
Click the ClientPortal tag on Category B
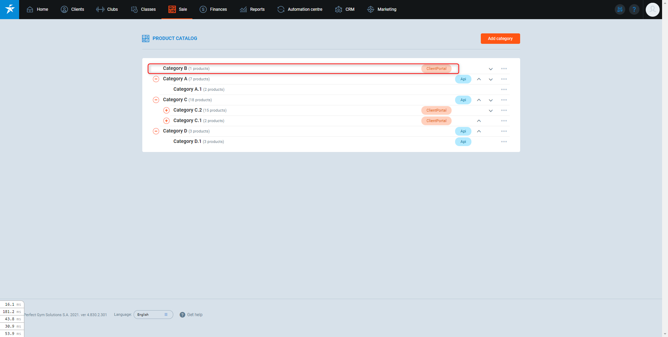click(436, 69)
